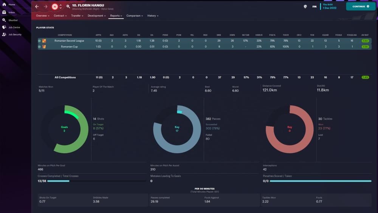Click the Oțelul Galați club badge
The height and width of the screenshot is (213, 378).
55,6
